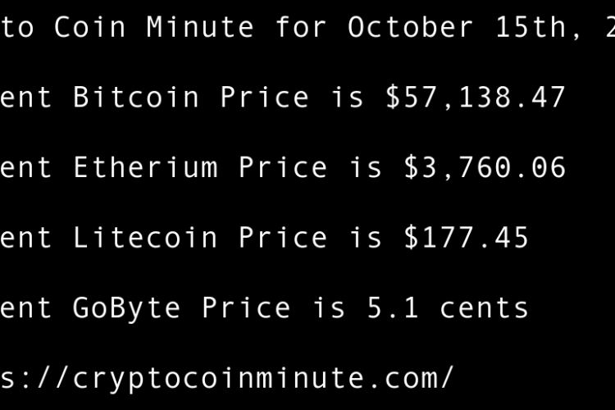Screen dimensions: 615x410
Task: Click the word October in the title
Action: 411,27
